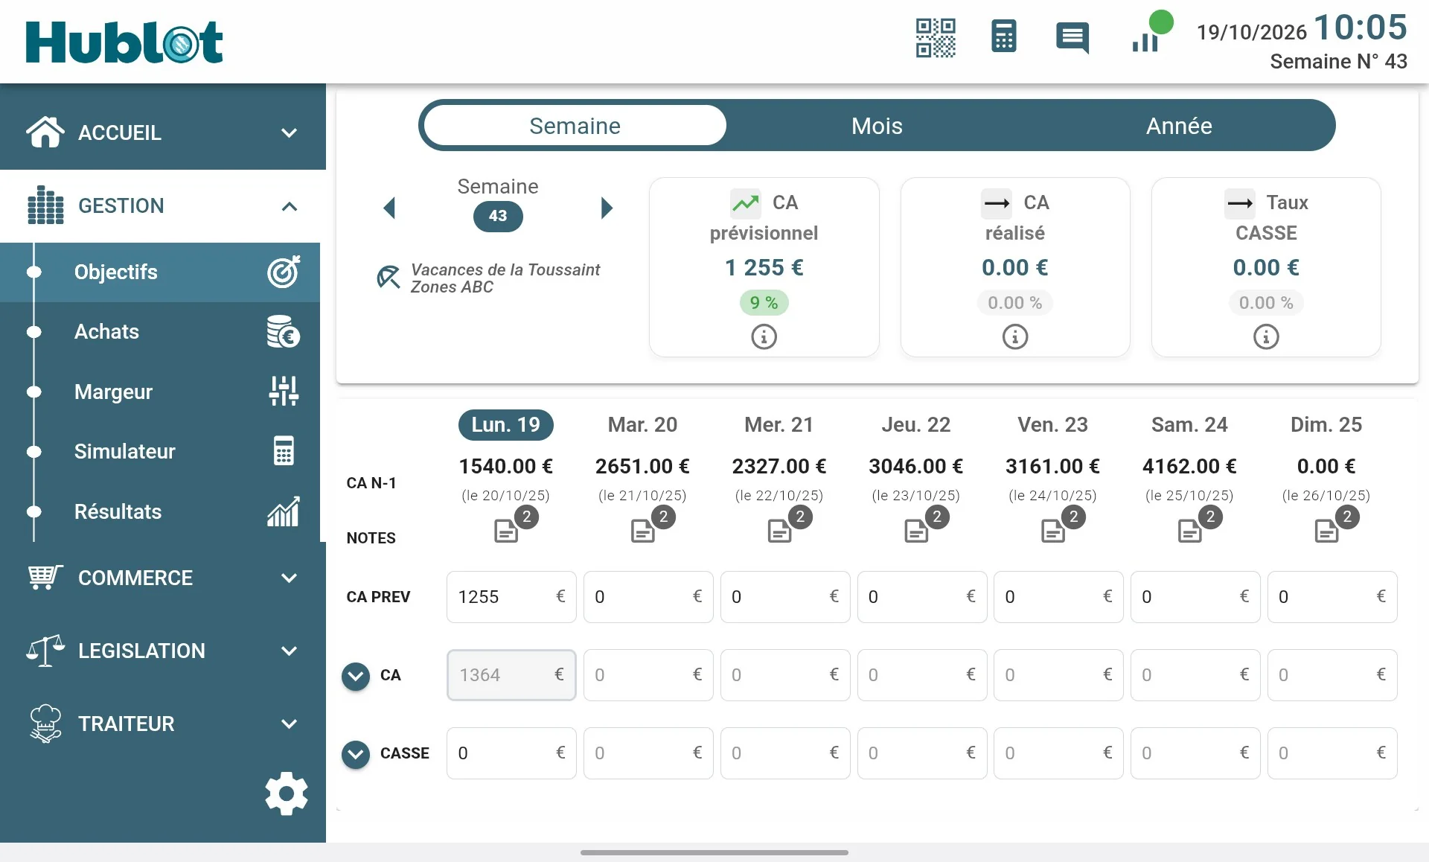The height and width of the screenshot is (862, 1429).
Task: Open info for CA prévisionnel card
Action: coord(764,337)
